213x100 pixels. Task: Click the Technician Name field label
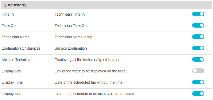(x=16, y=37)
